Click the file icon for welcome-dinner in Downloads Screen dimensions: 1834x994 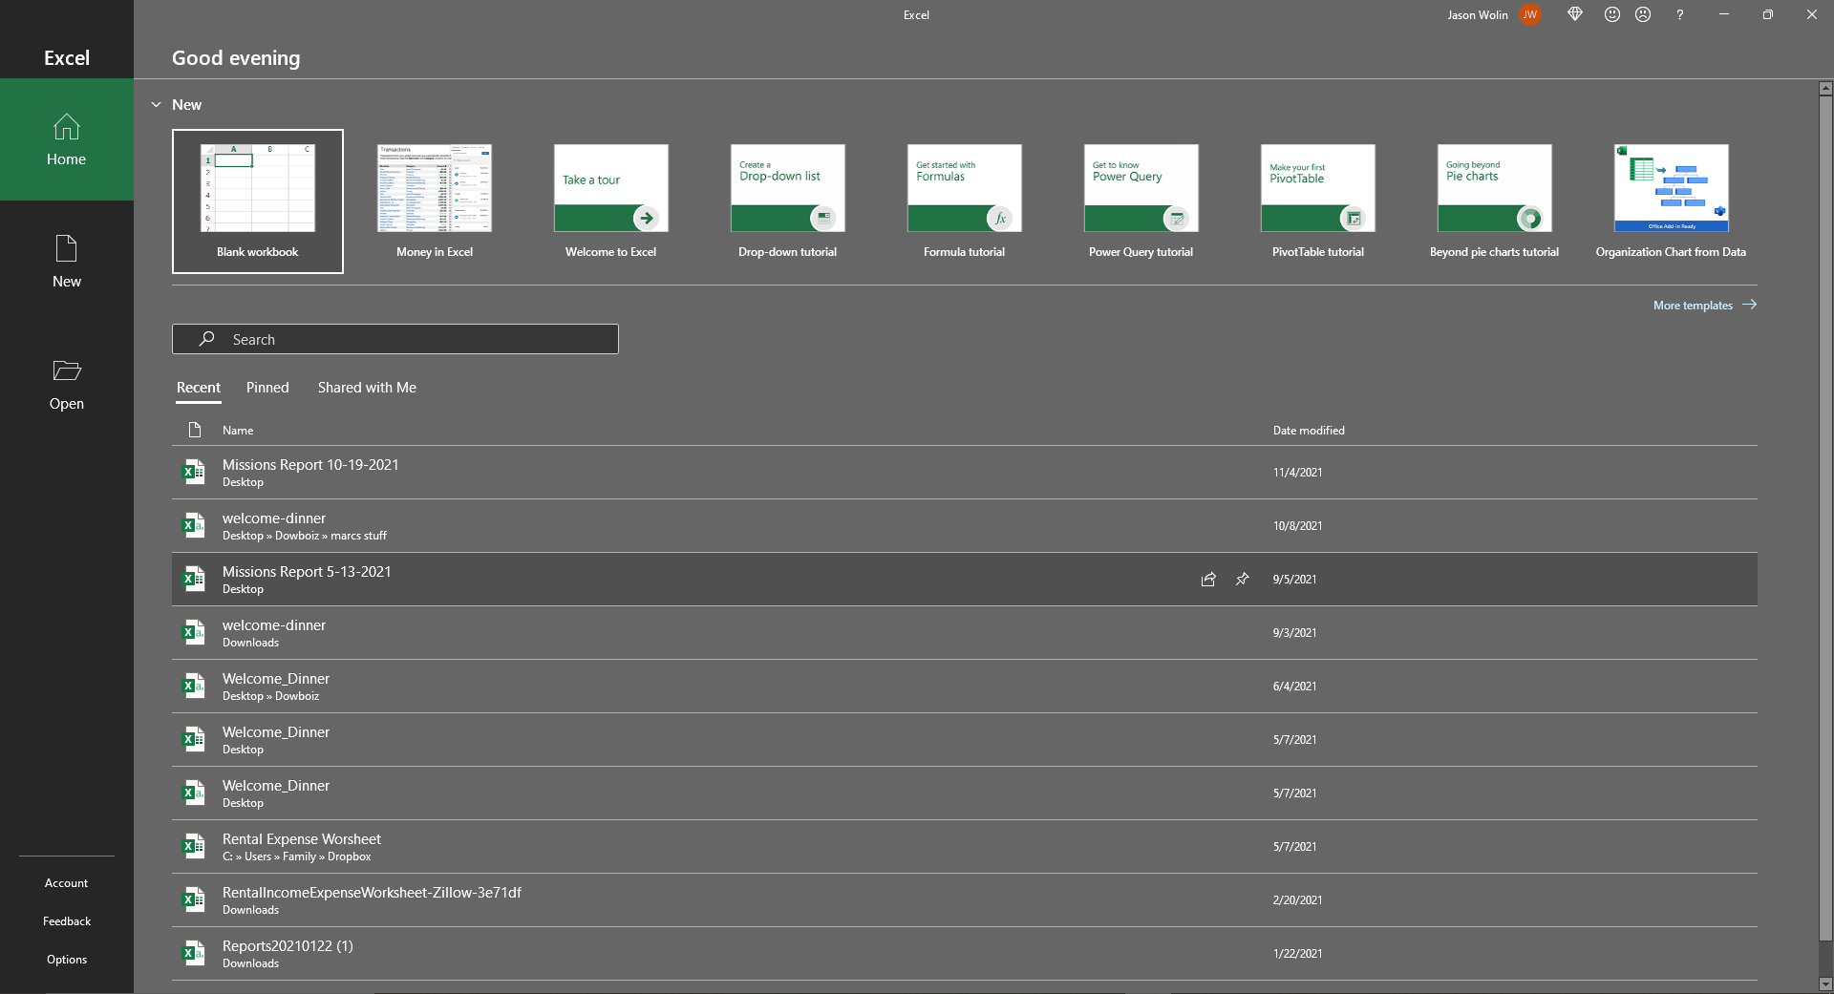coord(194,632)
